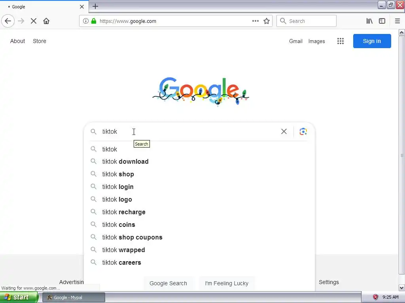This screenshot has height=303, width=405.
Task: Open the browser hamburger menu
Action: point(397,21)
